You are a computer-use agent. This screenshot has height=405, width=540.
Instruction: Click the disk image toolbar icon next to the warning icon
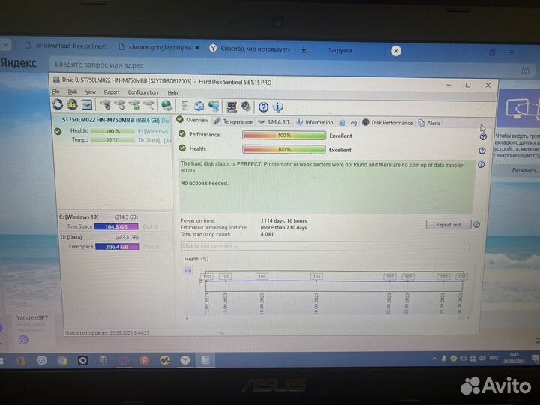[x=87, y=104]
